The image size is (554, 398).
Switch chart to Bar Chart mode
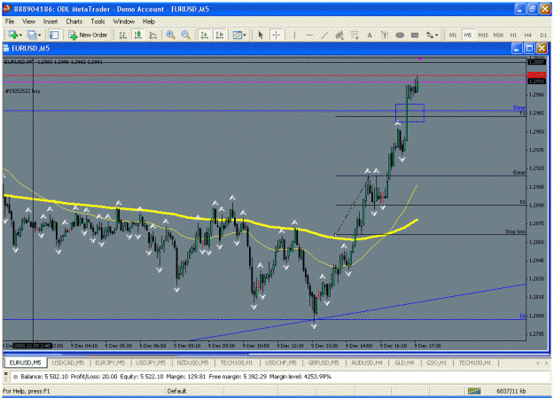pos(122,35)
